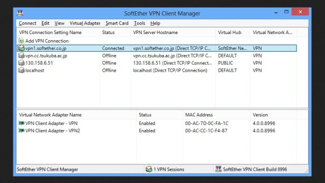325x183 pixels.
Task: Click hostname vpn.cc.tsukuba.ac.jp (Direct TCP/IP C...
Action: [172, 55]
